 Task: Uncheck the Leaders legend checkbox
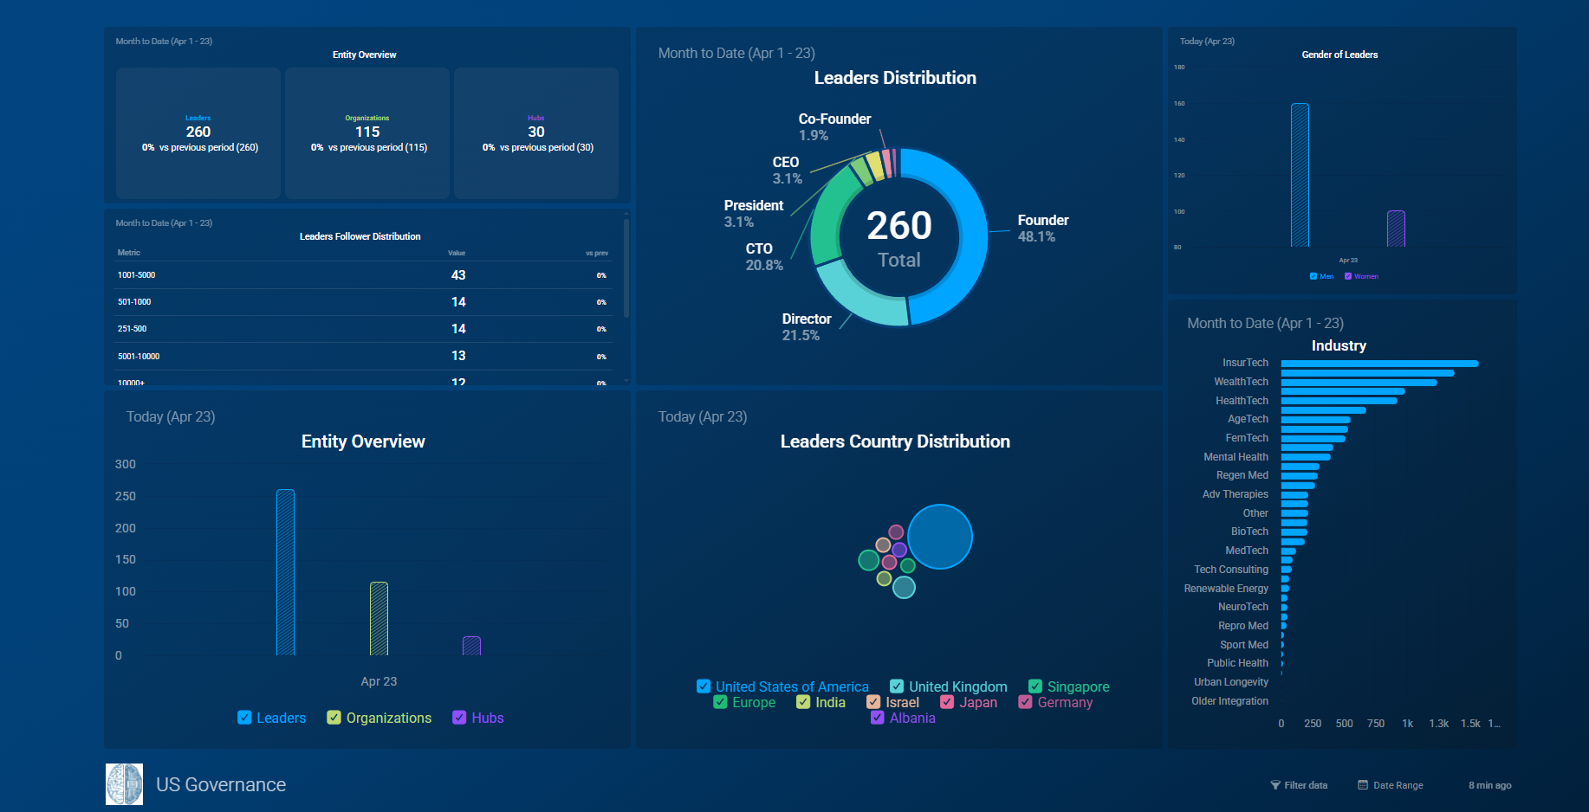click(244, 718)
